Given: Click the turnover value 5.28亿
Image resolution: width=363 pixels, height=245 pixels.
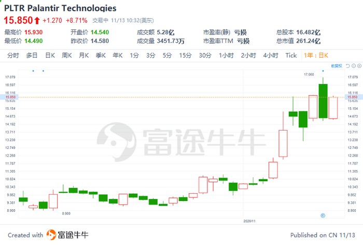Looking at the screenshot, I should click(x=166, y=32).
